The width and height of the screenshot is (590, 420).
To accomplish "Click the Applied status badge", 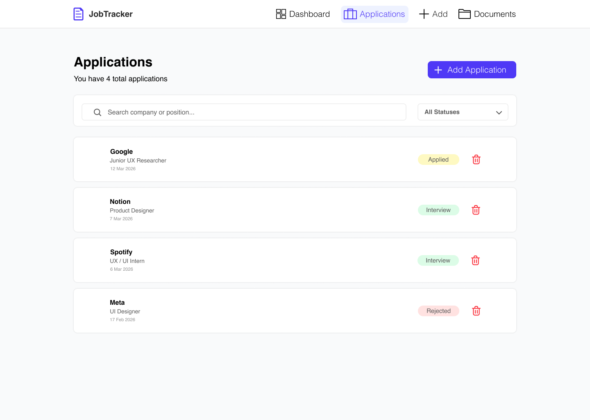I will tap(438, 160).
